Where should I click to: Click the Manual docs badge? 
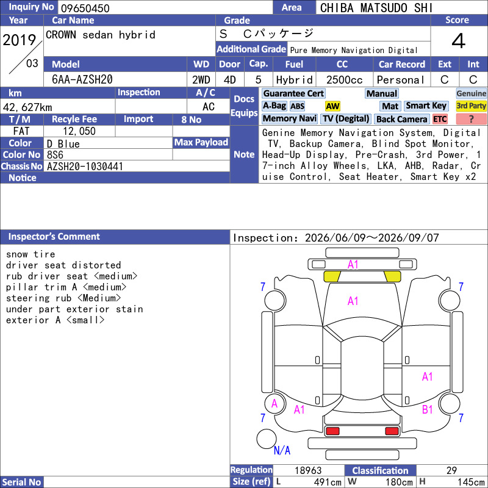click(x=382, y=93)
